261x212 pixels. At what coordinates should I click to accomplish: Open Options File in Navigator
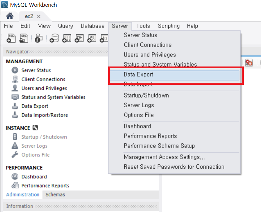35,155
